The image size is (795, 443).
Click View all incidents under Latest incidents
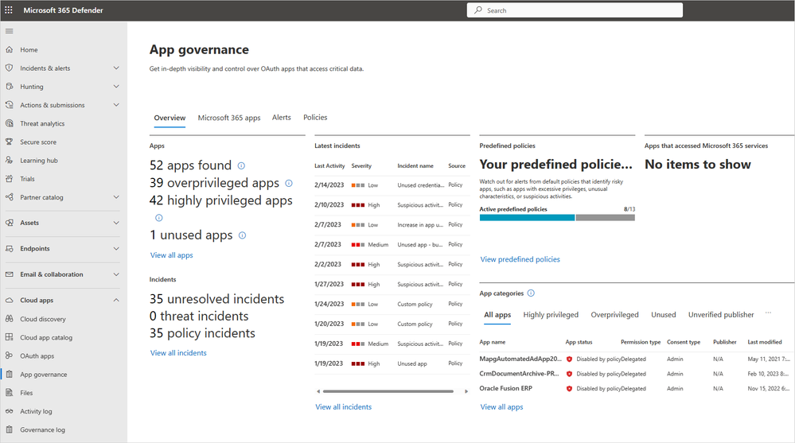(343, 407)
